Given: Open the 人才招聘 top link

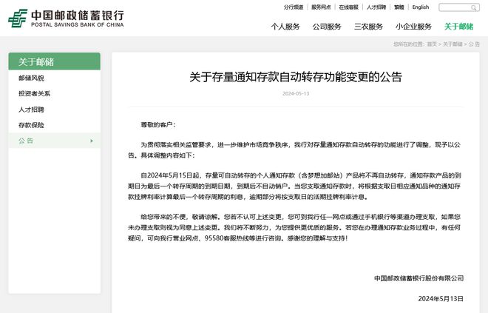Looking at the screenshot, I should 376,7.
